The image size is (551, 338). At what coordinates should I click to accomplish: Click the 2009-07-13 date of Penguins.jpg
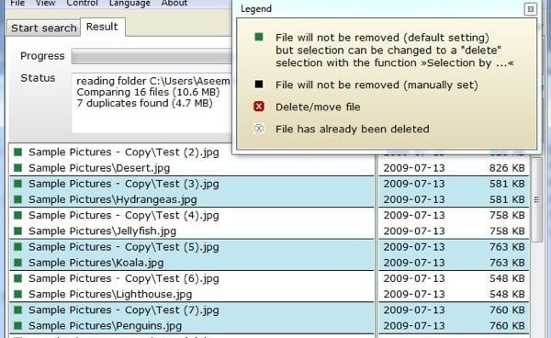pyautogui.click(x=414, y=326)
